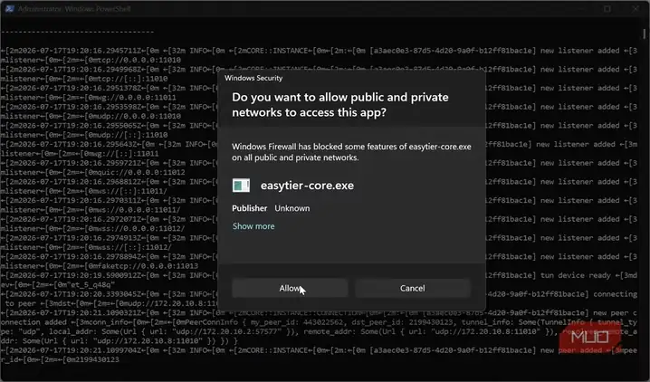The height and width of the screenshot is (382, 650).
Task: Click the quic://0.0.0.0:11012 listener line
Action: pyautogui.click(x=93, y=172)
